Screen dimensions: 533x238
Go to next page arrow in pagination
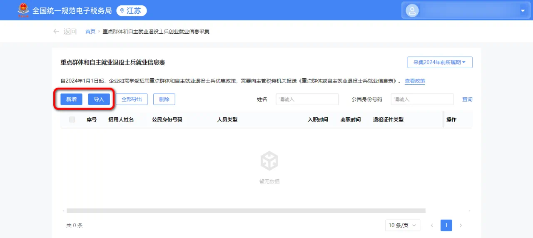pos(461,226)
